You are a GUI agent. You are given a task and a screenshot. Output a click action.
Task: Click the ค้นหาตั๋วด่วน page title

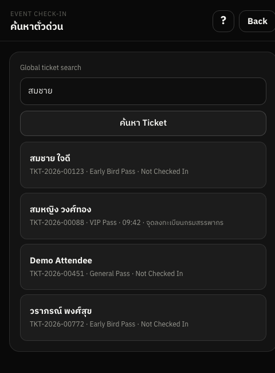pyautogui.click(x=37, y=26)
